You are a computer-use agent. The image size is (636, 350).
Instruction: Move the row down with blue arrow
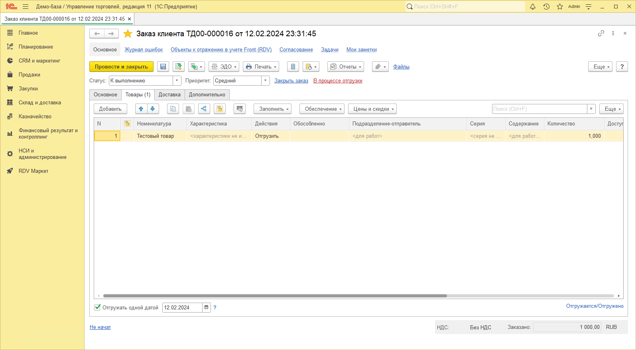pos(153,109)
